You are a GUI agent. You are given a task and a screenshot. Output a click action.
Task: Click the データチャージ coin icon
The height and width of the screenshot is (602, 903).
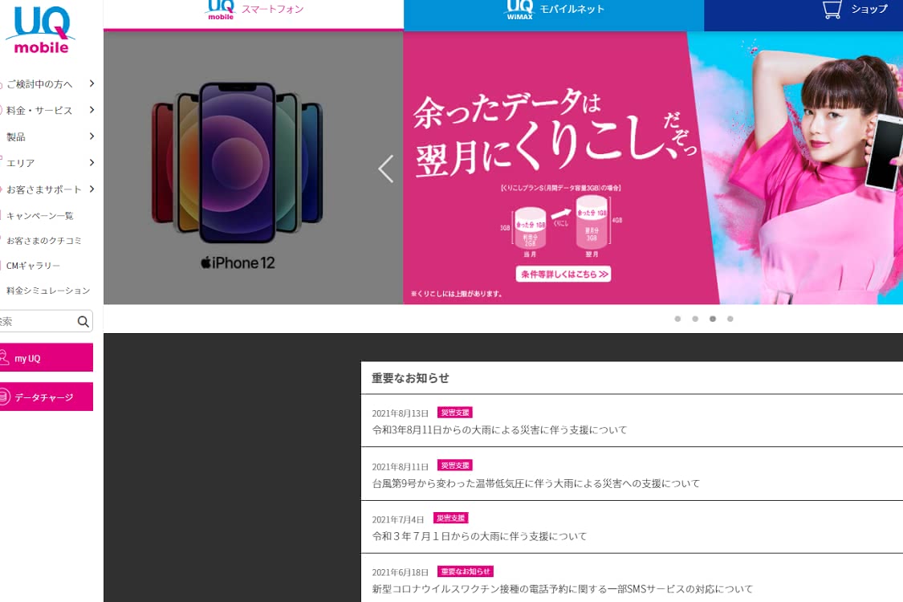(x=4, y=397)
